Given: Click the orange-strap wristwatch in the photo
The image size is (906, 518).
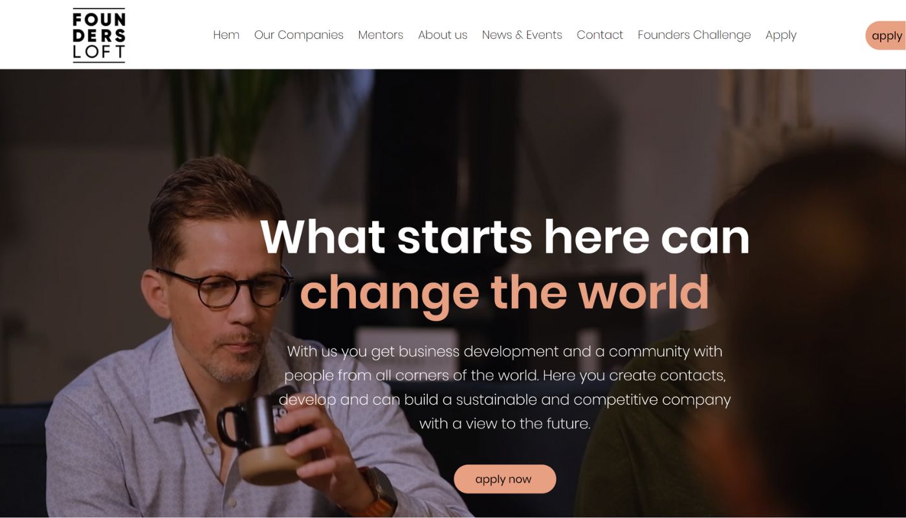Looking at the screenshot, I should pyautogui.click(x=381, y=492).
